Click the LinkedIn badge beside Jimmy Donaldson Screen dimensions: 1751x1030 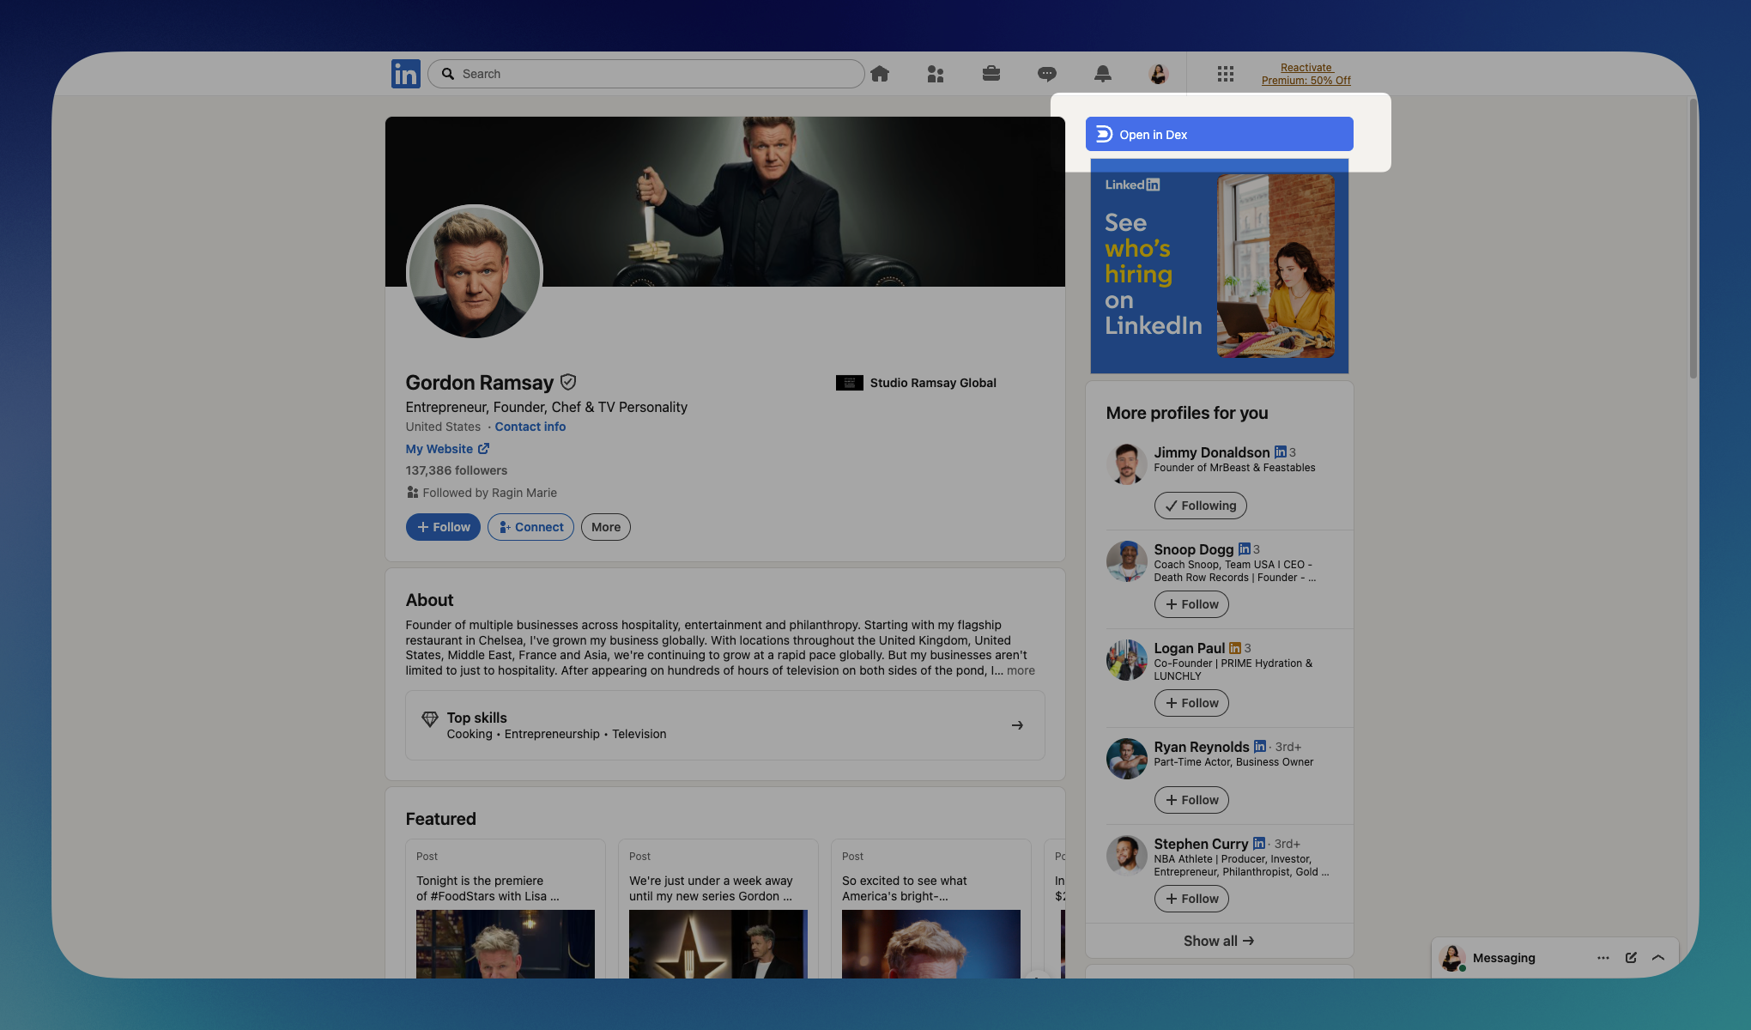point(1281,451)
